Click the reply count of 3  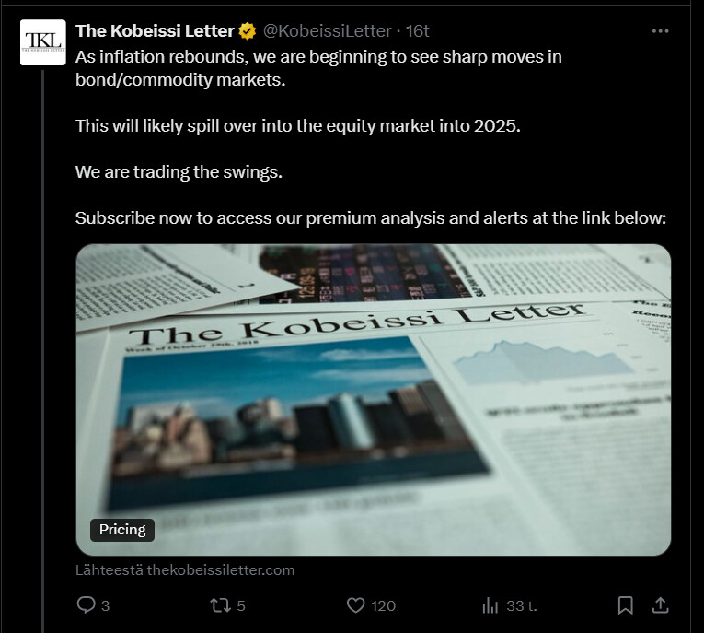tap(106, 605)
